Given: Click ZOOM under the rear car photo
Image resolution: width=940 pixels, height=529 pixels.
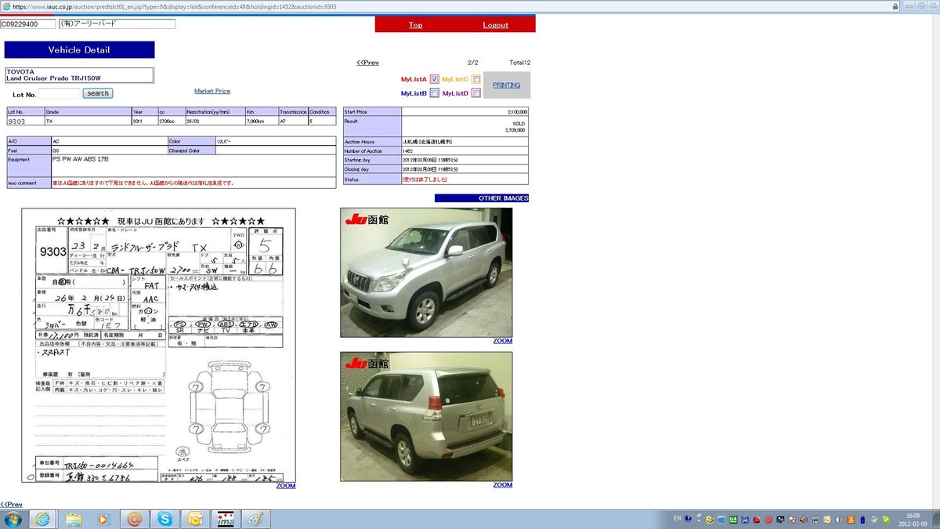Looking at the screenshot, I should pyautogui.click(x=503, y=485).
